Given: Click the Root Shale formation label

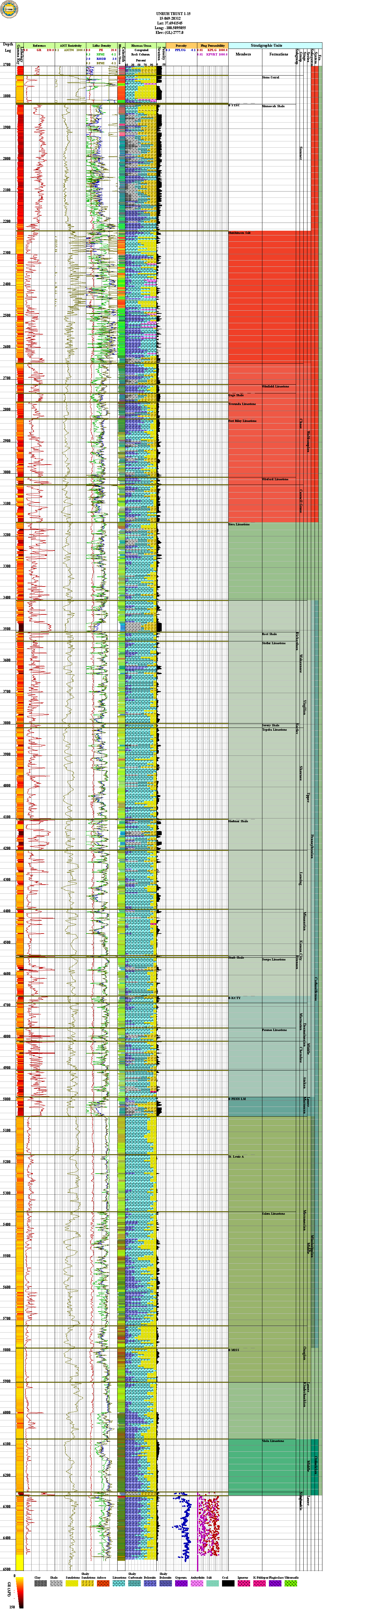Looking at the screenshot, I should click(x=269, y=634).
